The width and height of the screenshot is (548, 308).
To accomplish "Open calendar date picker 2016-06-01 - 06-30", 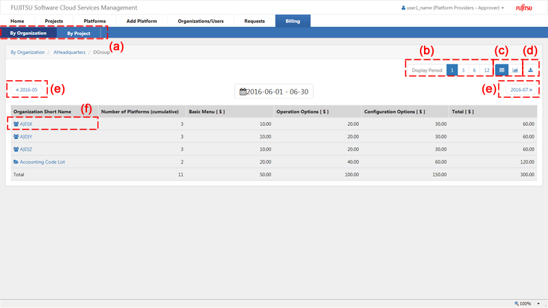I will [243, 92].
